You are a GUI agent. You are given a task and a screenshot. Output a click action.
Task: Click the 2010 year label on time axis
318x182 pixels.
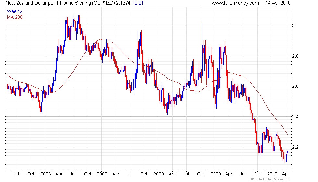tap(272, 174)
